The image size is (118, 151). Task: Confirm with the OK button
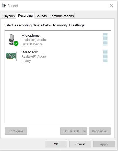56,144
